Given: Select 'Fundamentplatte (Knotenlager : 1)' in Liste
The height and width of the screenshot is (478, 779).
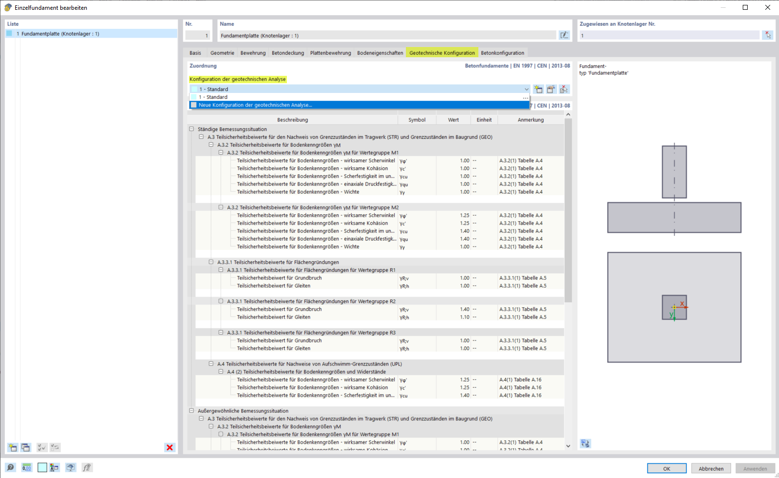Looking at the screenshot, I should click(91, 34).
